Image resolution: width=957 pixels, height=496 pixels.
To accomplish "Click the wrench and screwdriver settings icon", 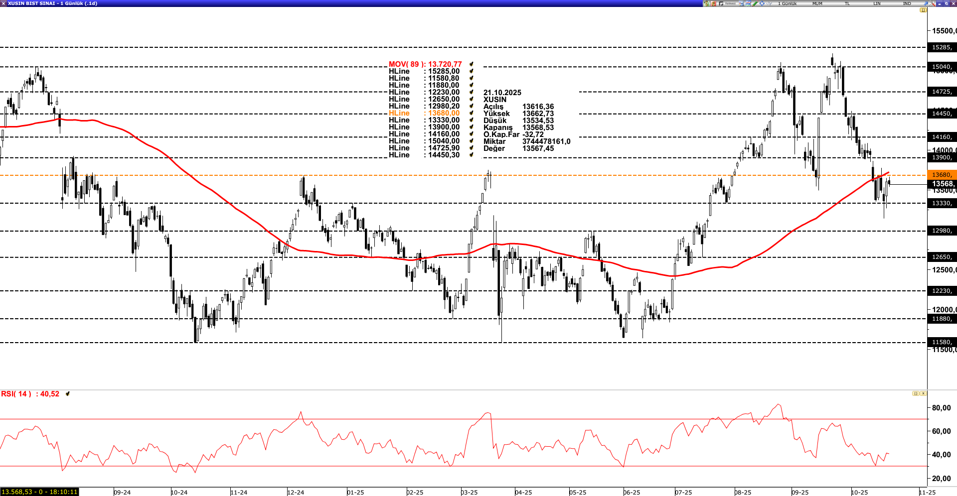I will coord(933,3).
